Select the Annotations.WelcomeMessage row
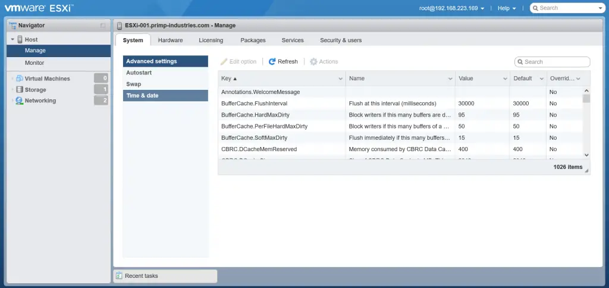Image resolution: width=609 pixels, height=288 pixels. (x=401, y=92)
